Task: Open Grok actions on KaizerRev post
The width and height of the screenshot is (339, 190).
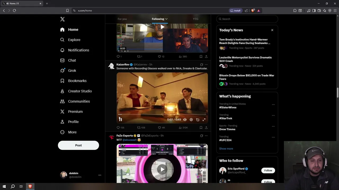Action: pos(202,65)
